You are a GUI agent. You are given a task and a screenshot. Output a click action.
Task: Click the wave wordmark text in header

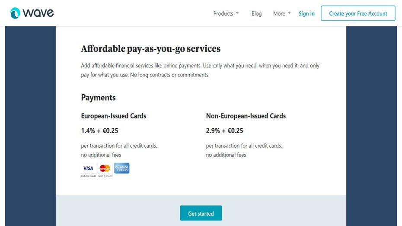38,13
